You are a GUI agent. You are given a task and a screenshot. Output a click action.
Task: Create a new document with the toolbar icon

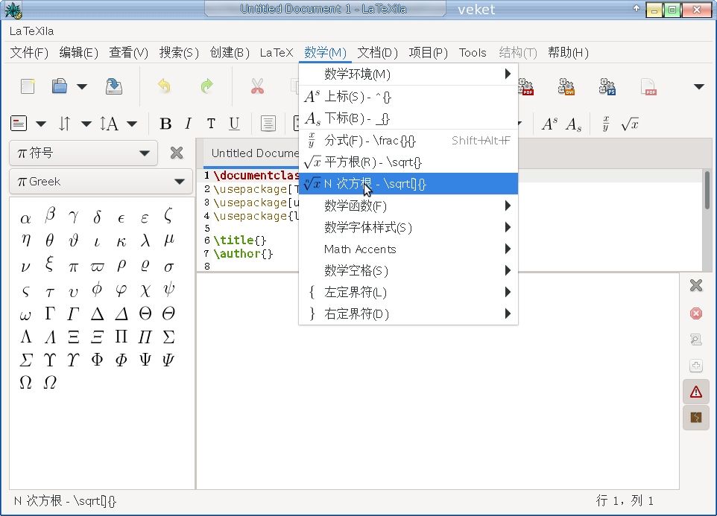coord(28,86)
